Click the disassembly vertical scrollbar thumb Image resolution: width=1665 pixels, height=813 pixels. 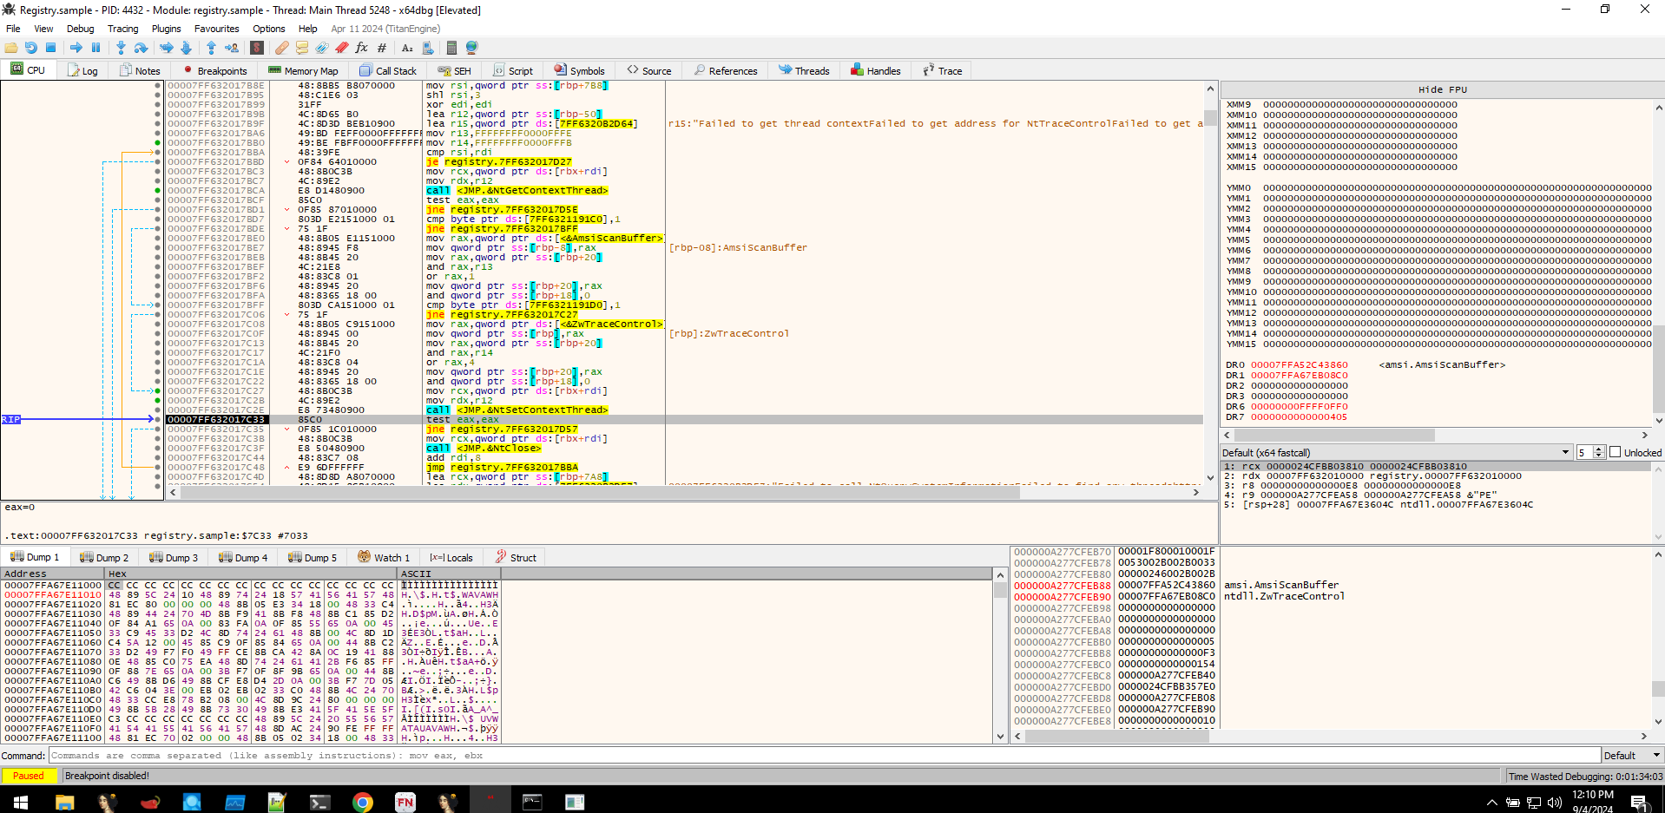point(1210,118)
